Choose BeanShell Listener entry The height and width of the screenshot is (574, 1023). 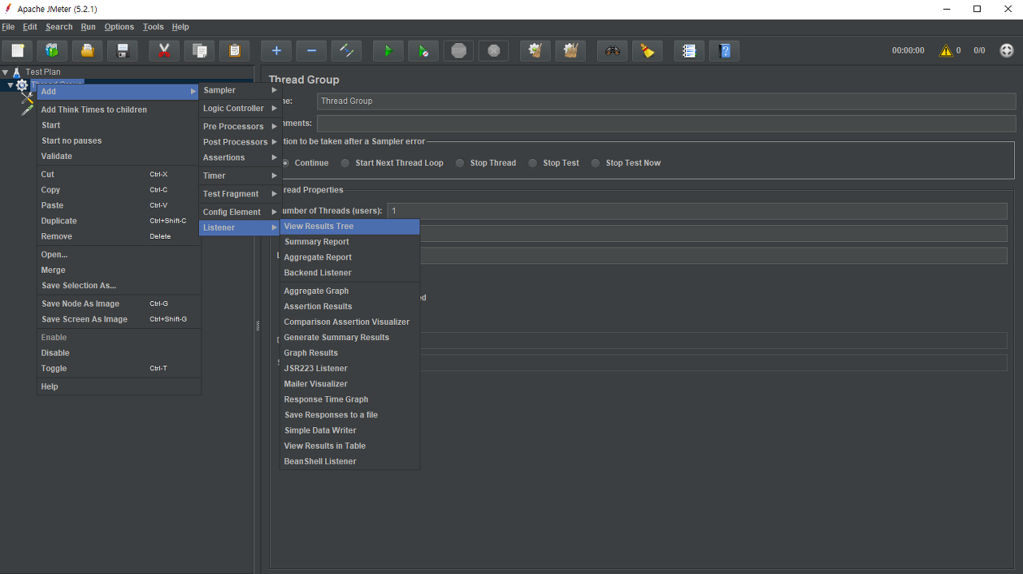point(350,461)
